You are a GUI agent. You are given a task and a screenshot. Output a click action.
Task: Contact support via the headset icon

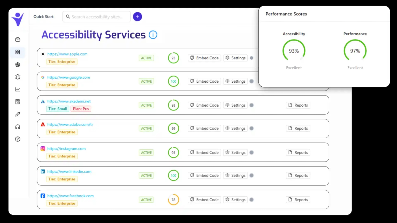pos(18,126)
